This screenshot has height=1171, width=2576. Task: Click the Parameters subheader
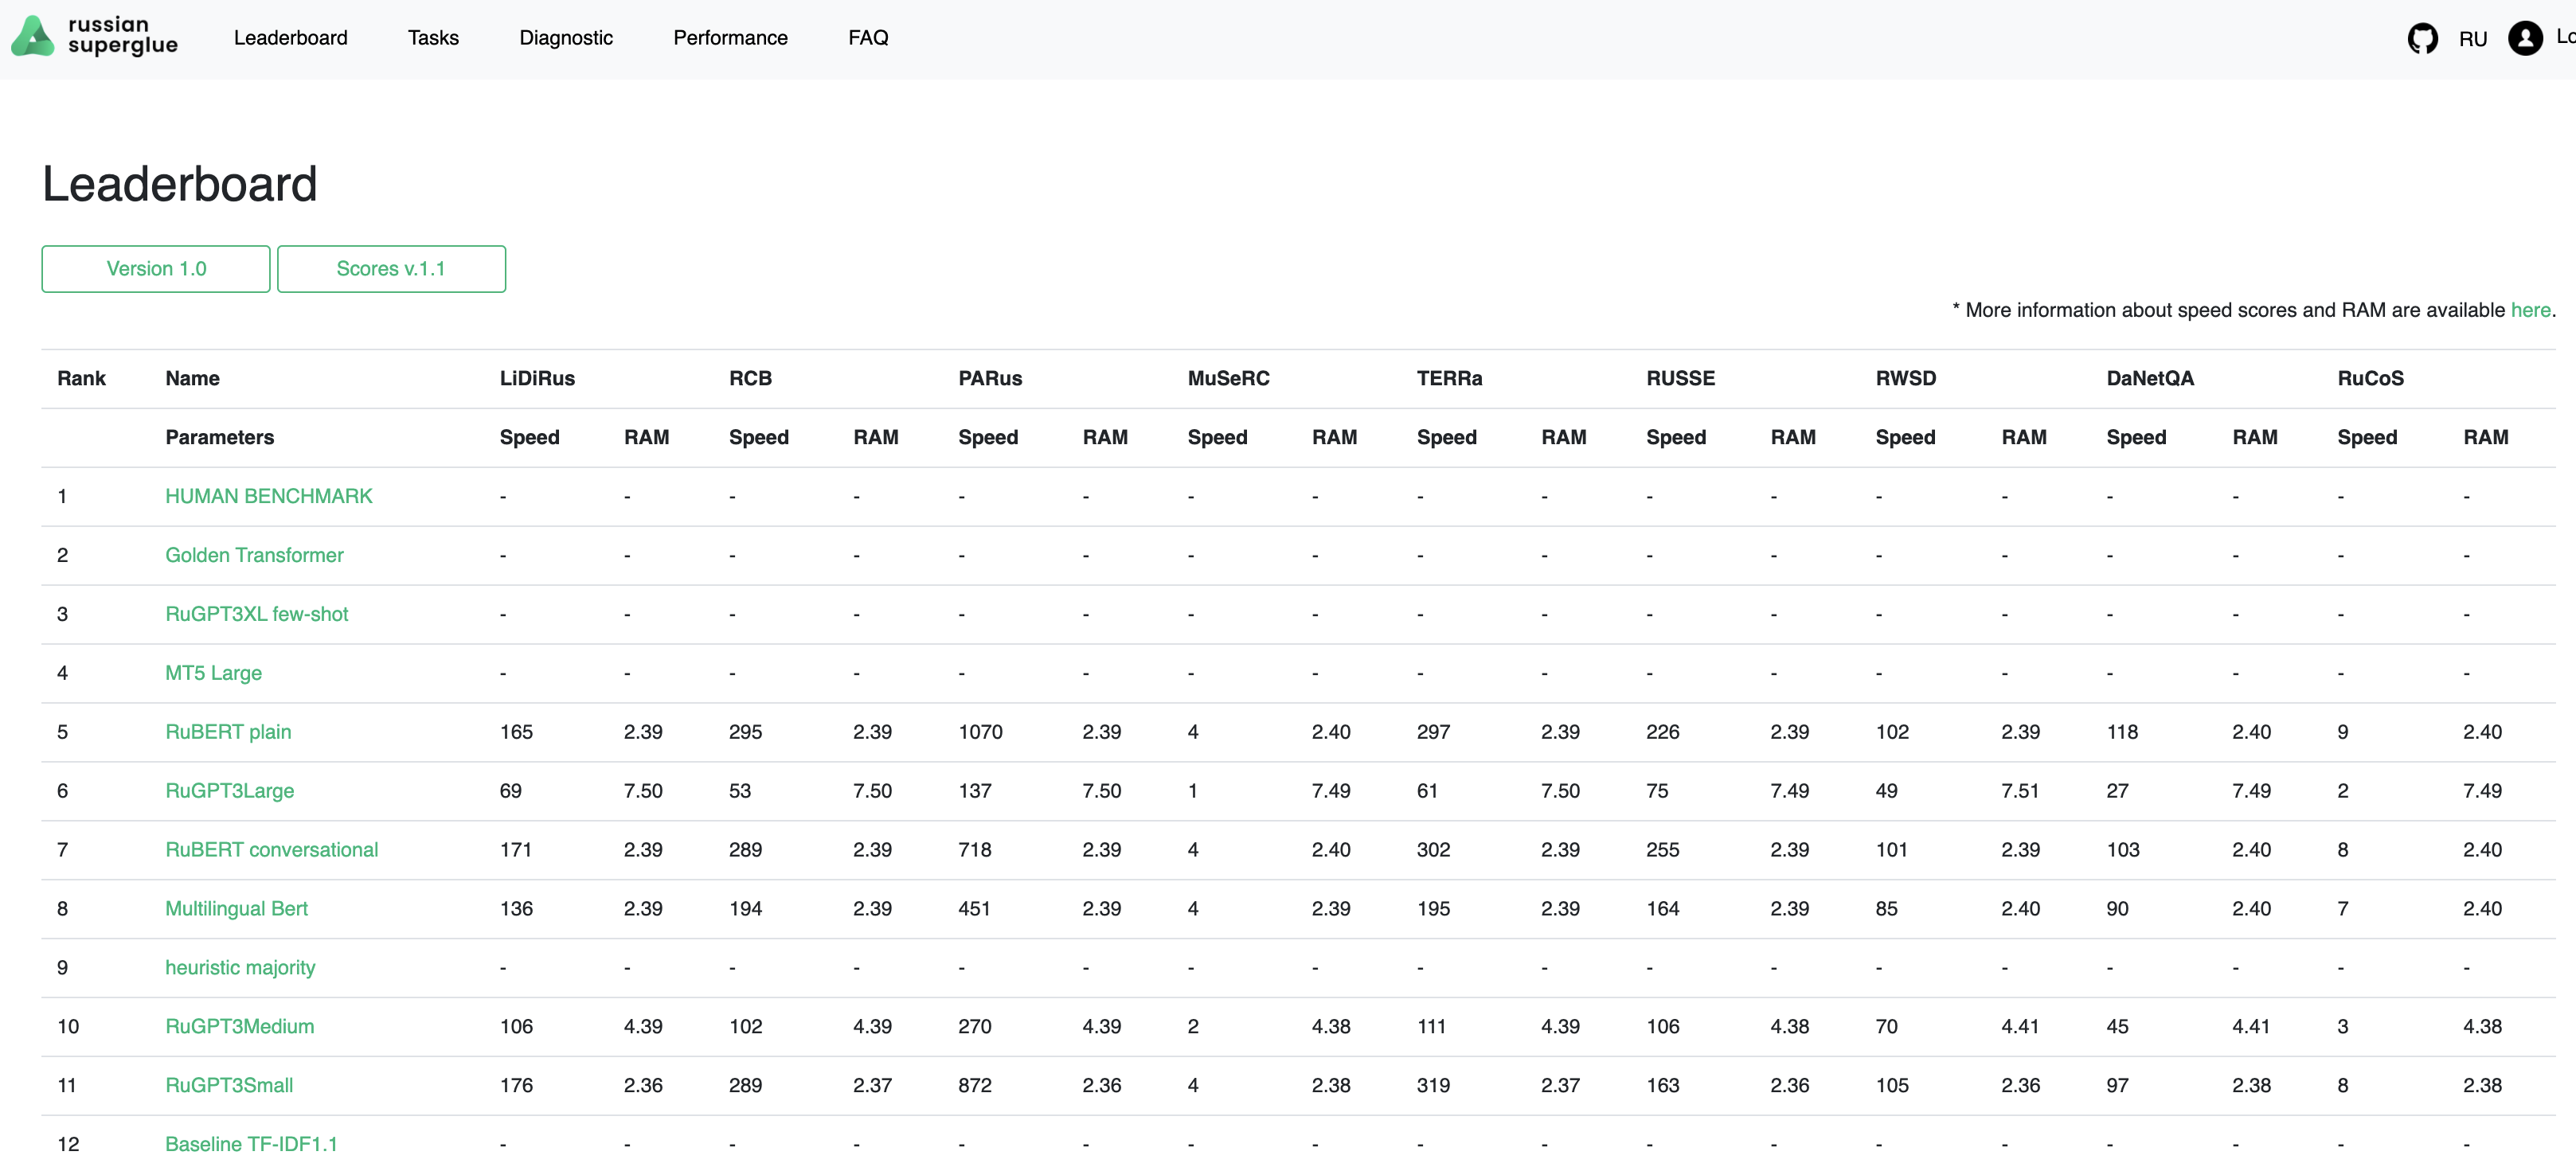219,438
